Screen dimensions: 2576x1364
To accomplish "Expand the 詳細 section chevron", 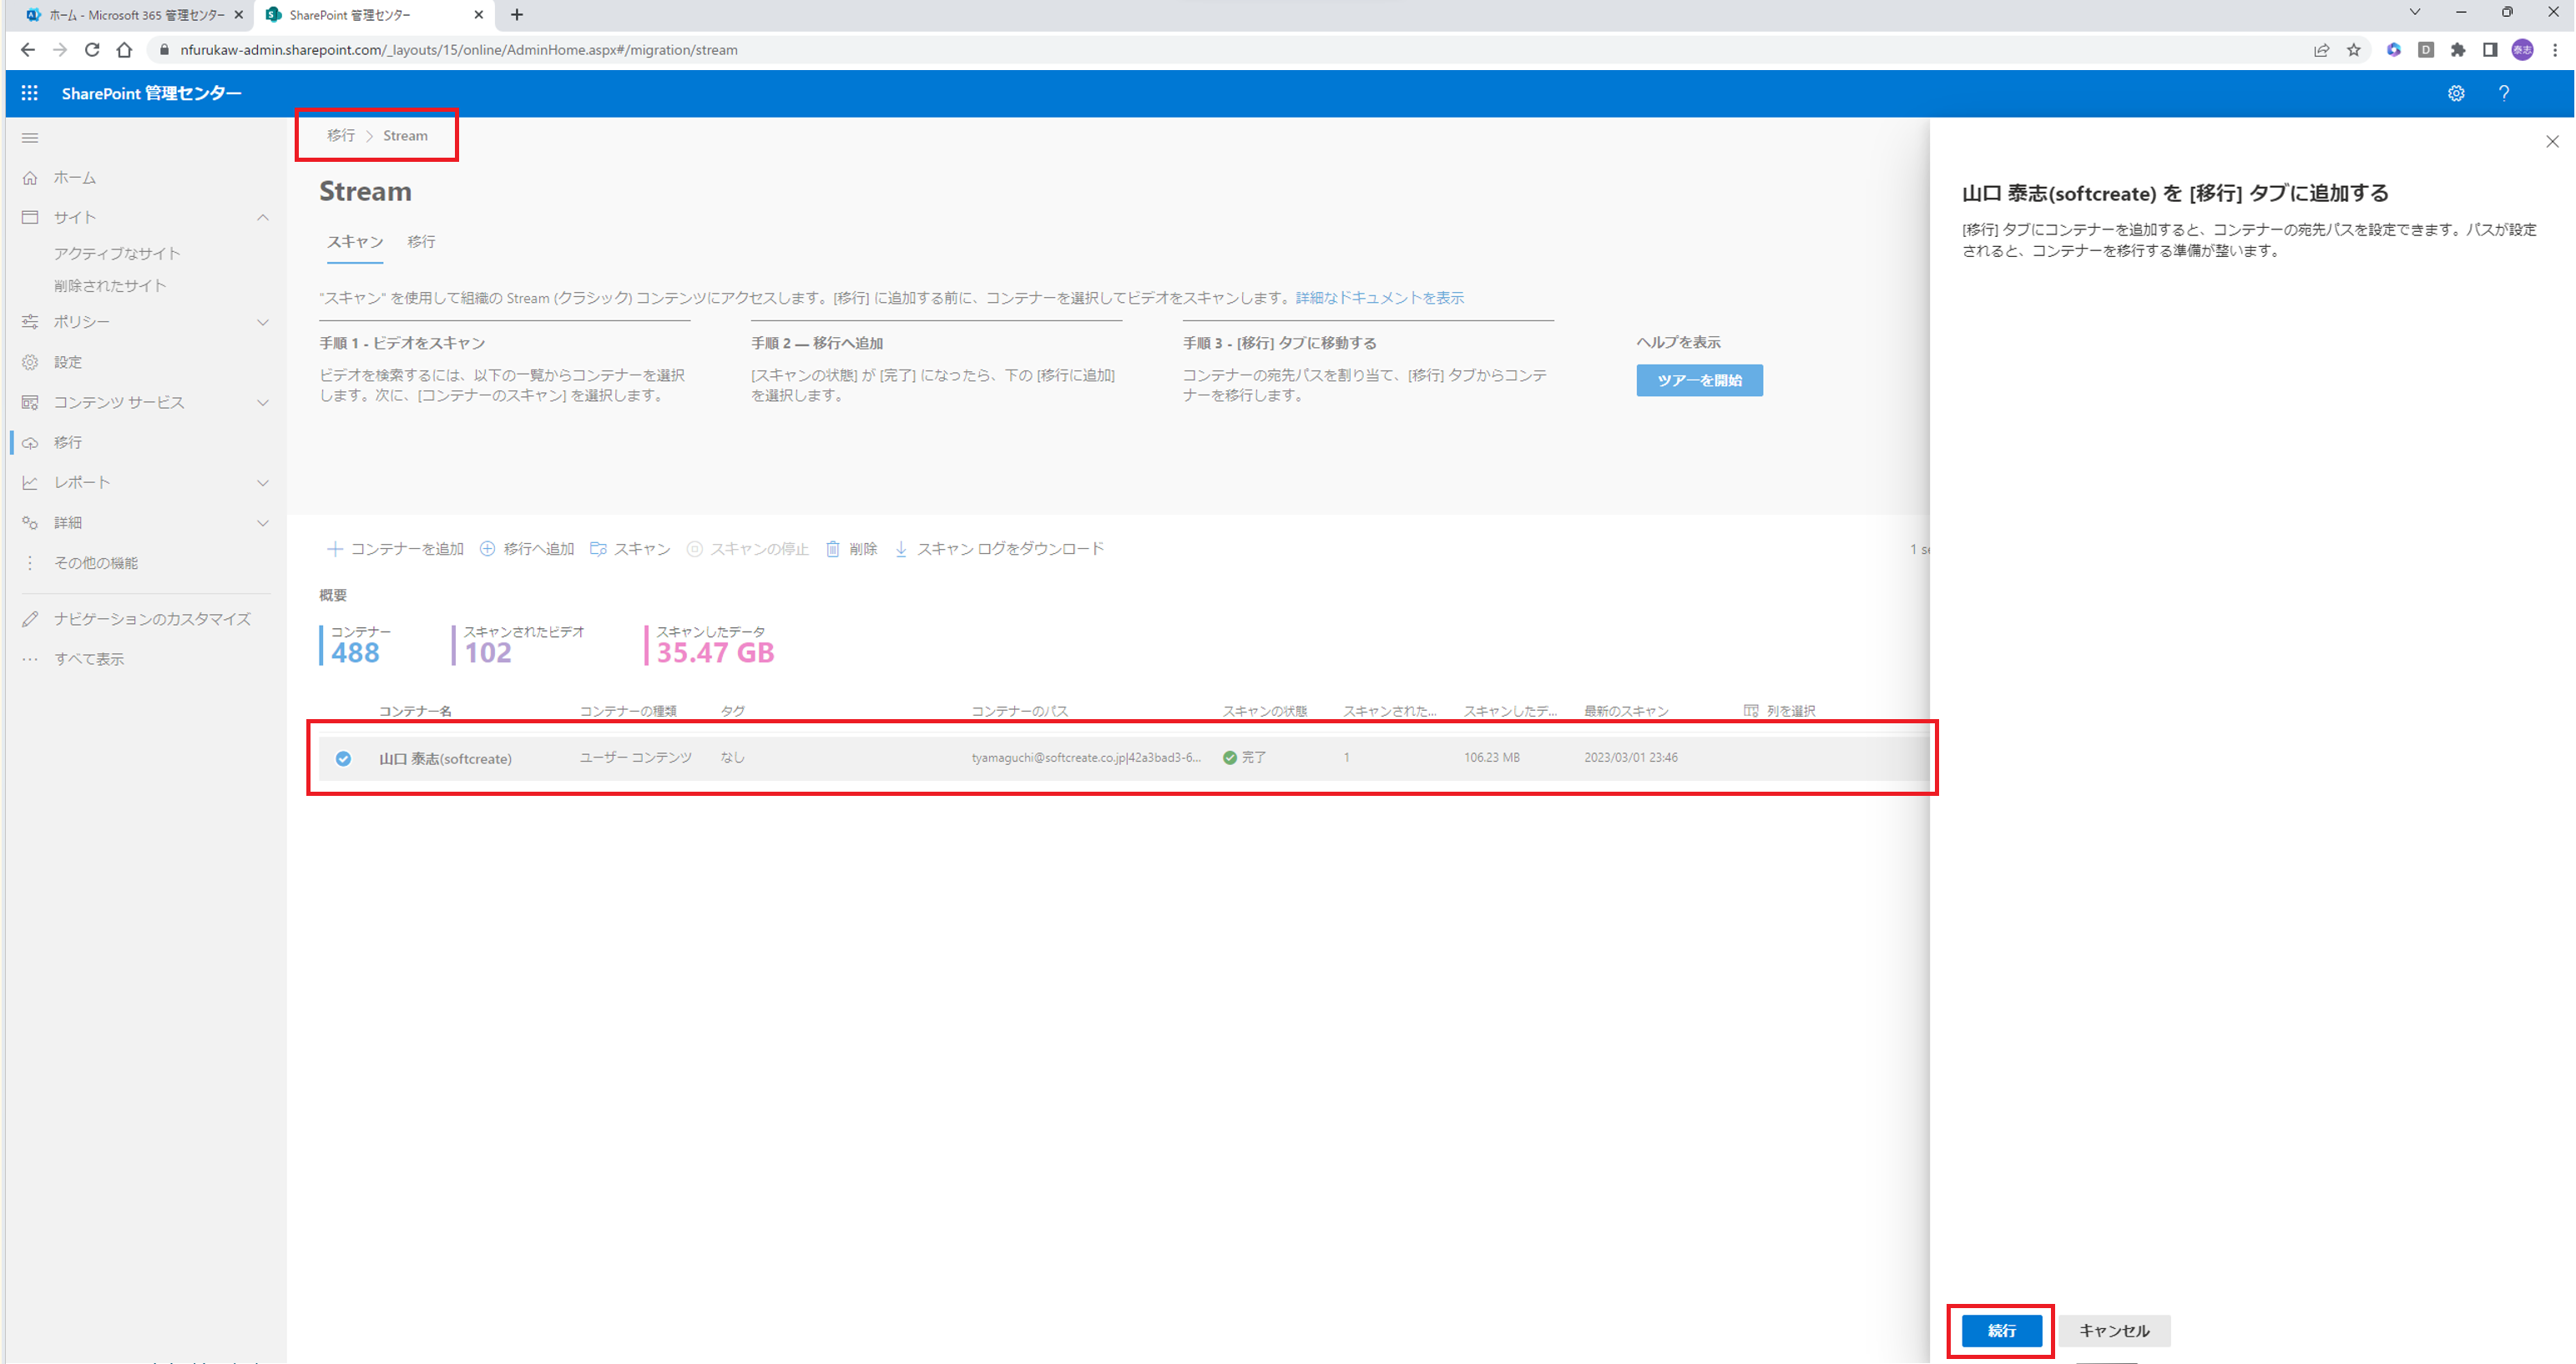I will (263, 522).
